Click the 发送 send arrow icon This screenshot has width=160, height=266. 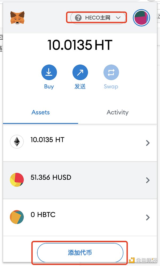(80, 72)
